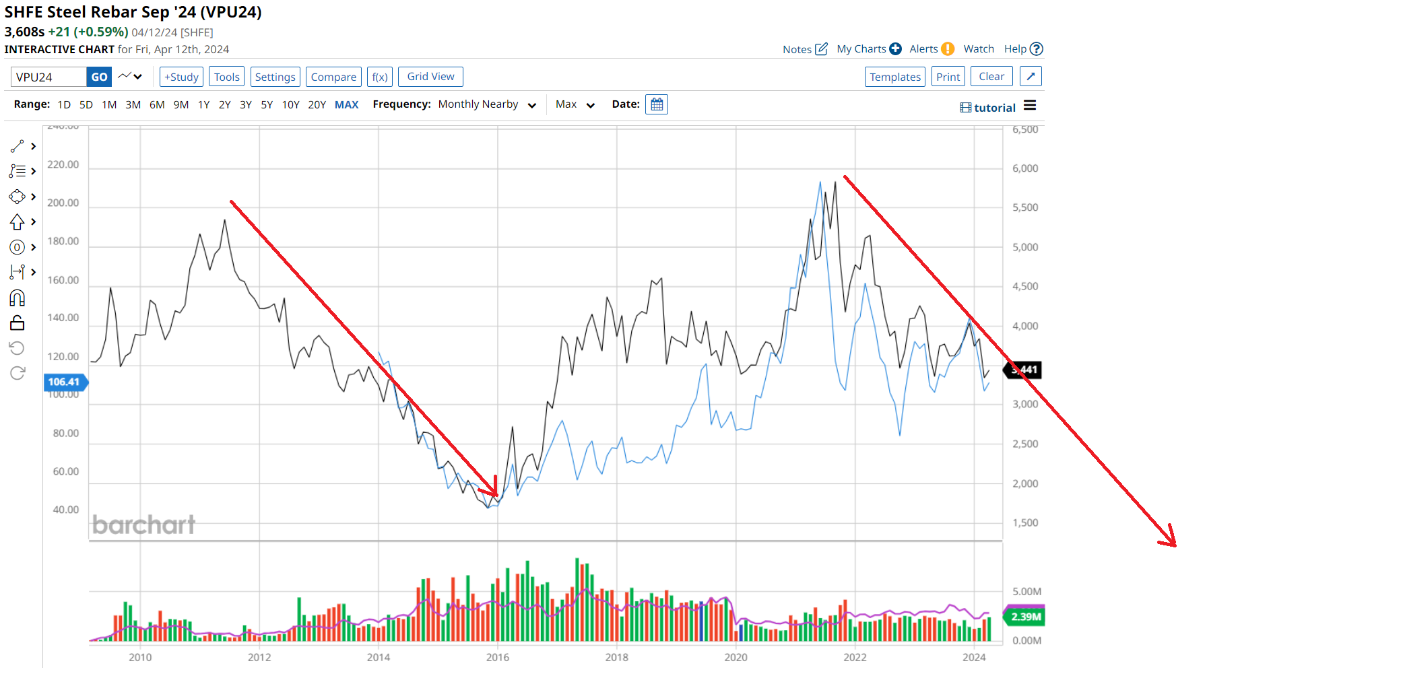The height and width of the screenshot is (678, 1403).
Task: Select the trend line drawing tool
Action: click(18, 146)
